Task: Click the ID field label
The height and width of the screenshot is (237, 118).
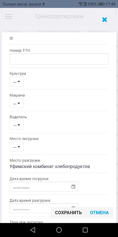Action: coord(11,39)
